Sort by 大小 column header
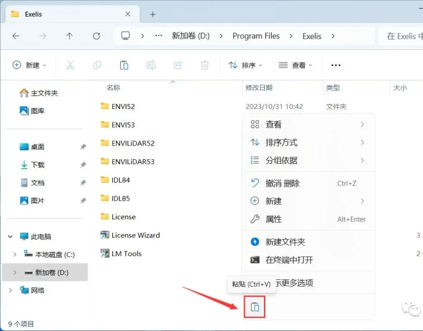The height and width of the screenshot is (331, 423). (x=400, y=87)
